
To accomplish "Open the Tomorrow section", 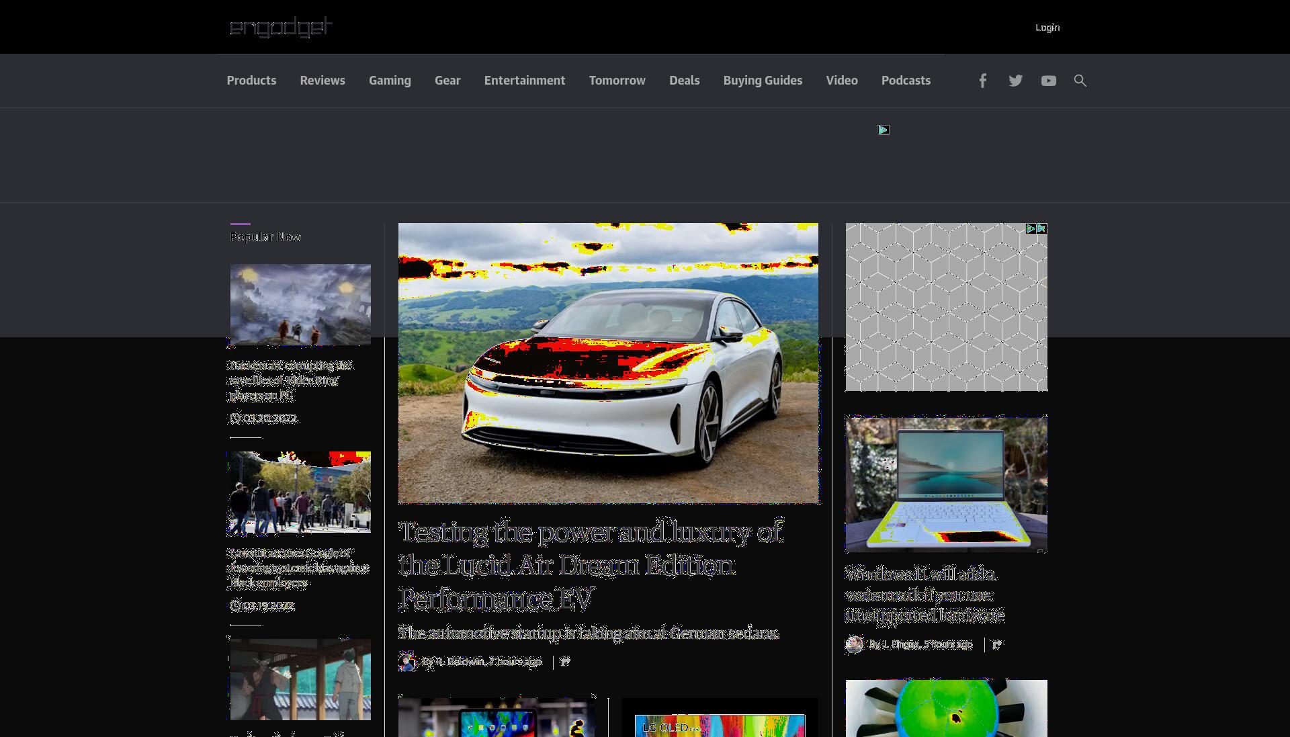I will click(617, 81).
